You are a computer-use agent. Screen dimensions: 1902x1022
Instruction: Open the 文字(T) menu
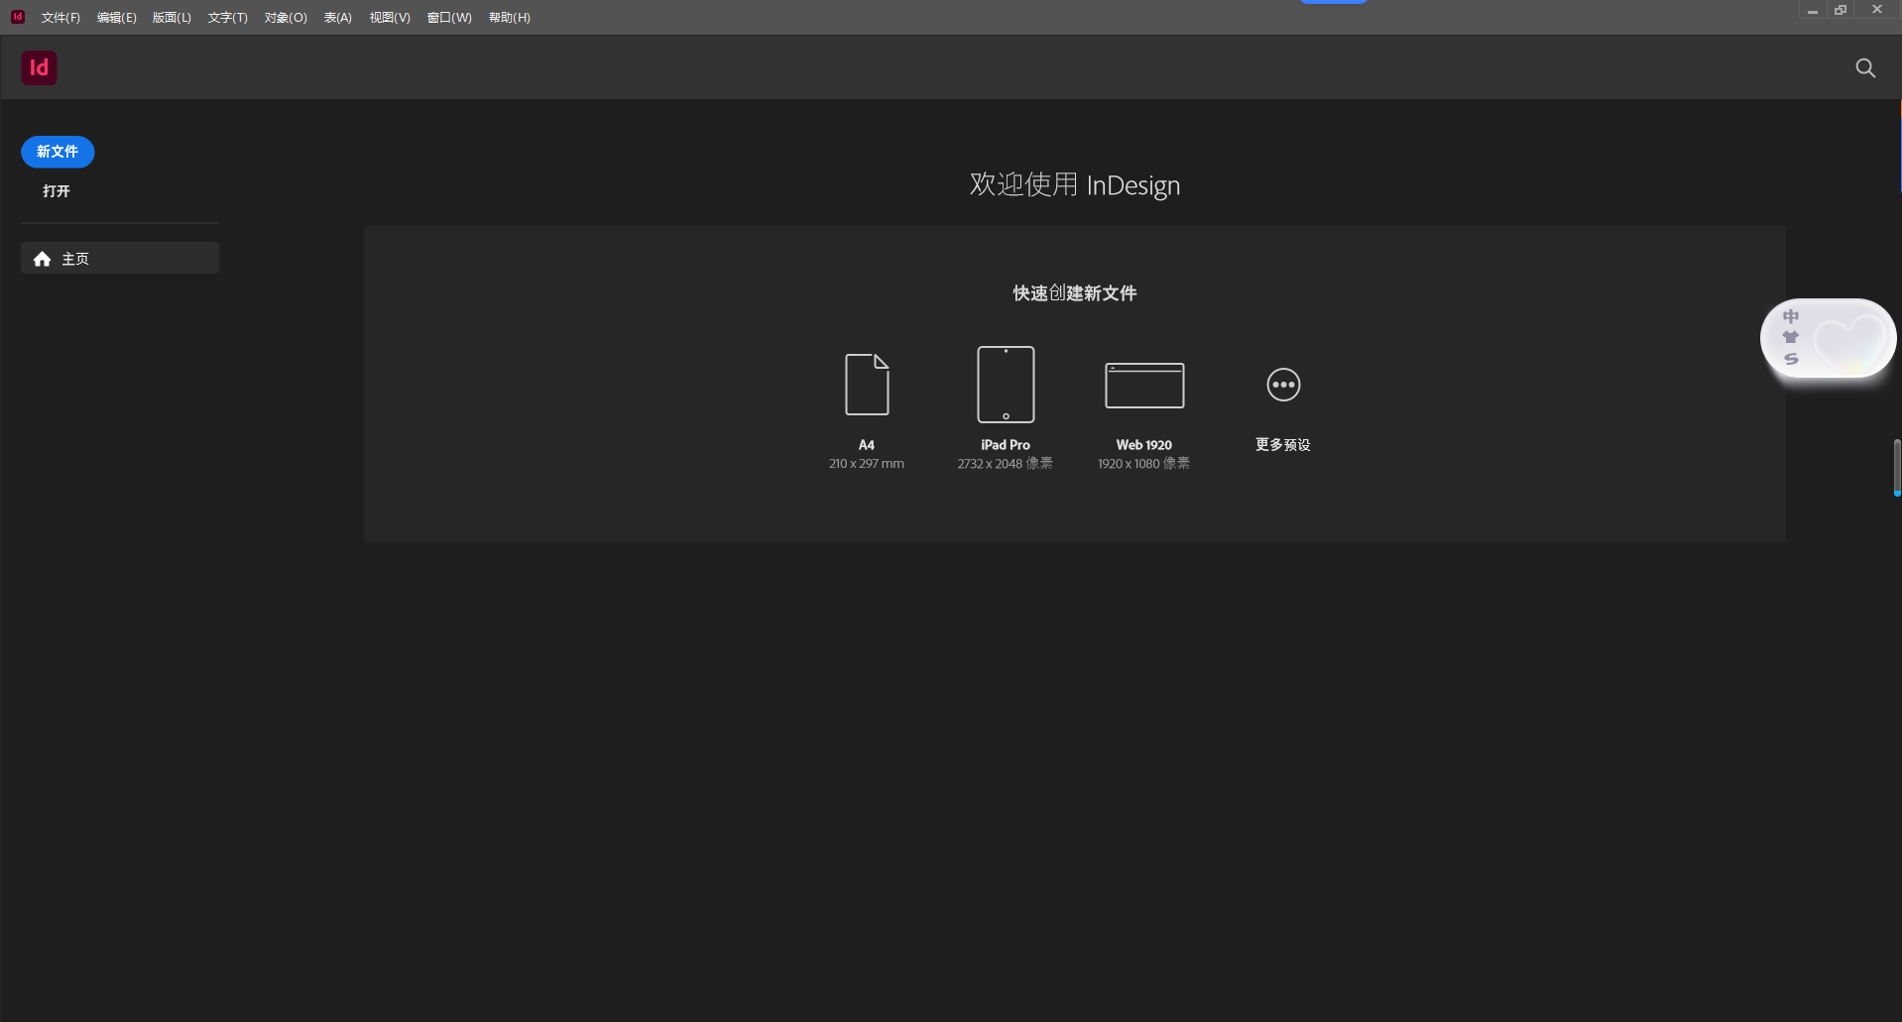[226, 17]
